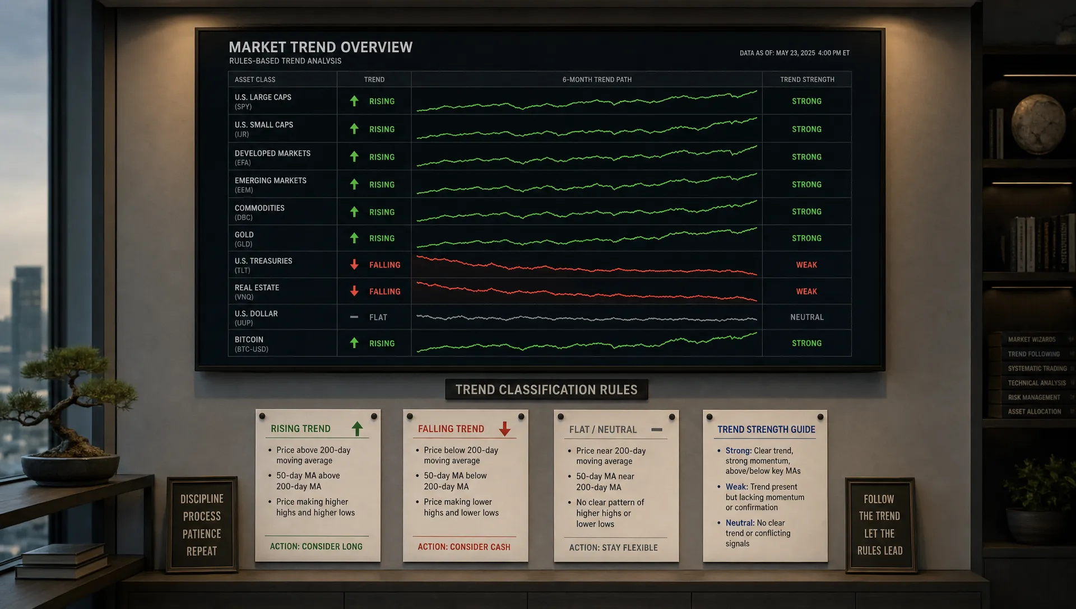The image size is (1076, 609).
Task: Click the NEUTRAL strength cell for U.S. Dollar
Action: pyautogui.click(x=806, y=317)
